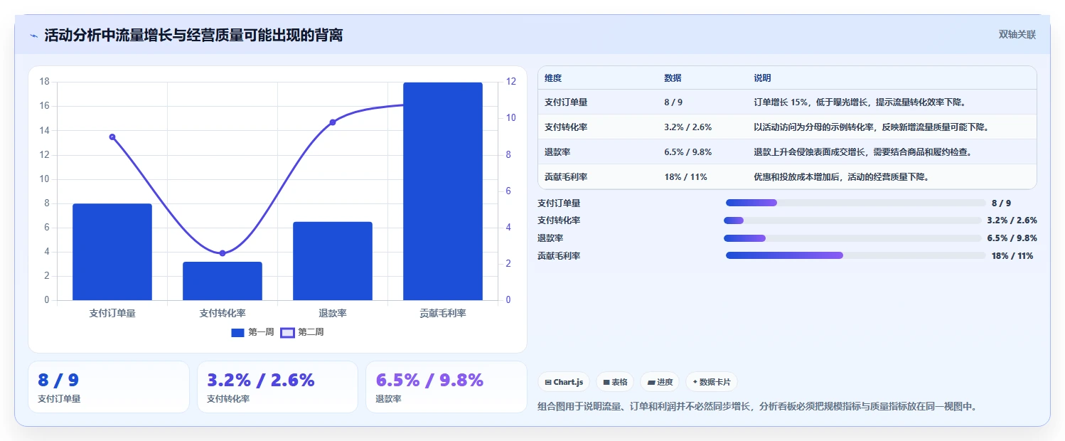
Task: Click the line point above the 支付订单量 bar
Action: 112,137
